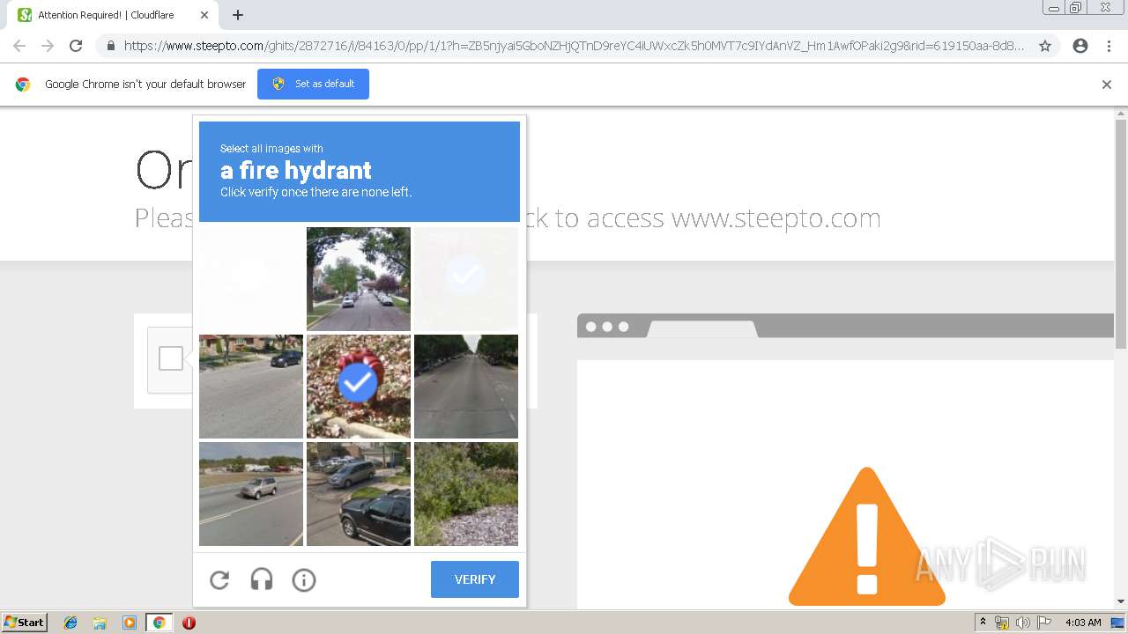
Task: Open the Chrome profile menu
Action: click(1080, 46)
